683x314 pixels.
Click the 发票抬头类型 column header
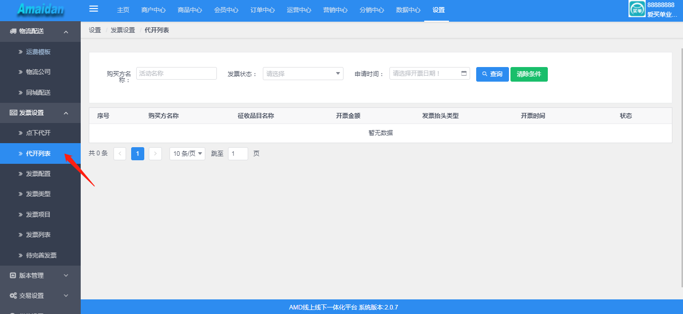pyautogui.click(x=440, y=116)
